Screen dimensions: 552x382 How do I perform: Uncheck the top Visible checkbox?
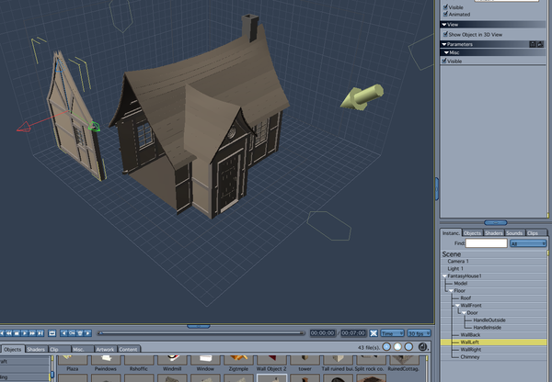pos(445,7)
